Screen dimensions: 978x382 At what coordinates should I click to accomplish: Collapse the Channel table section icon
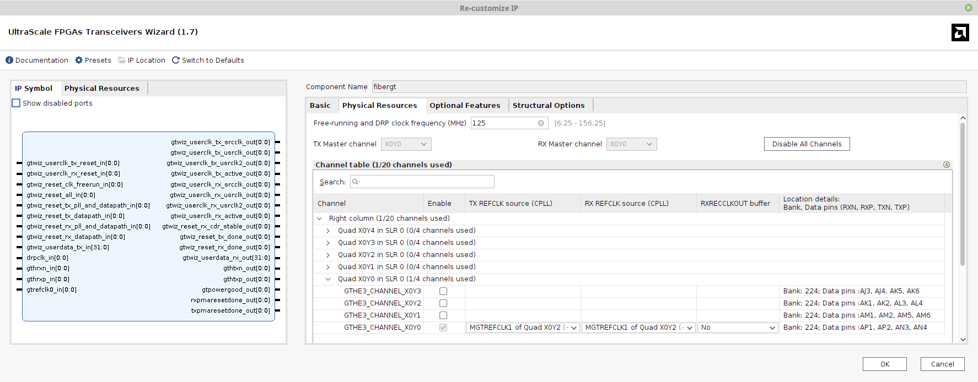947,165
